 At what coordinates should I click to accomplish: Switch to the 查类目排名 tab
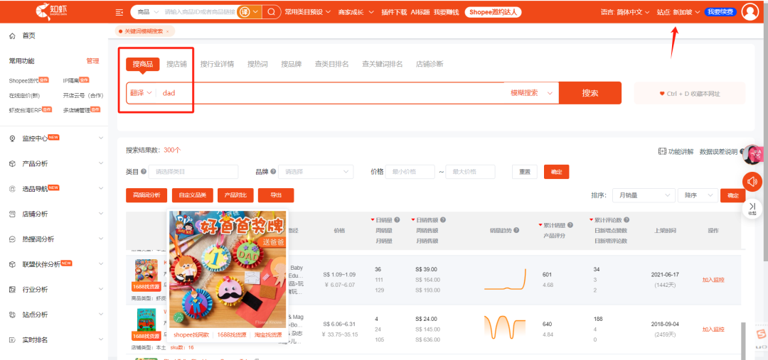[x=331, y=64]
